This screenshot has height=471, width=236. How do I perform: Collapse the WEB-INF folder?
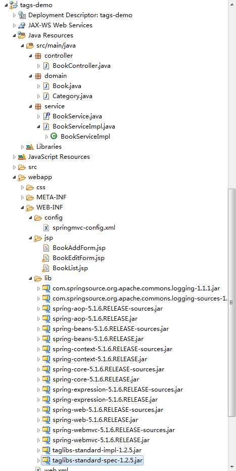point(22,207)
